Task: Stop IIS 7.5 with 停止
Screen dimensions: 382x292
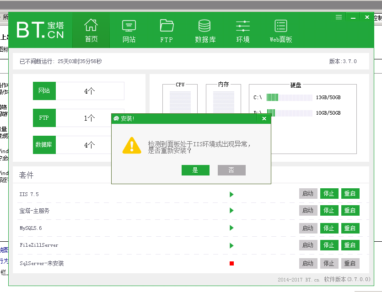Action: 329,194
